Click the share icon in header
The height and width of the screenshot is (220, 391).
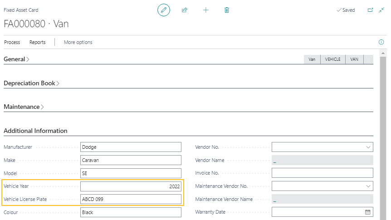click(x=185, y=10)
